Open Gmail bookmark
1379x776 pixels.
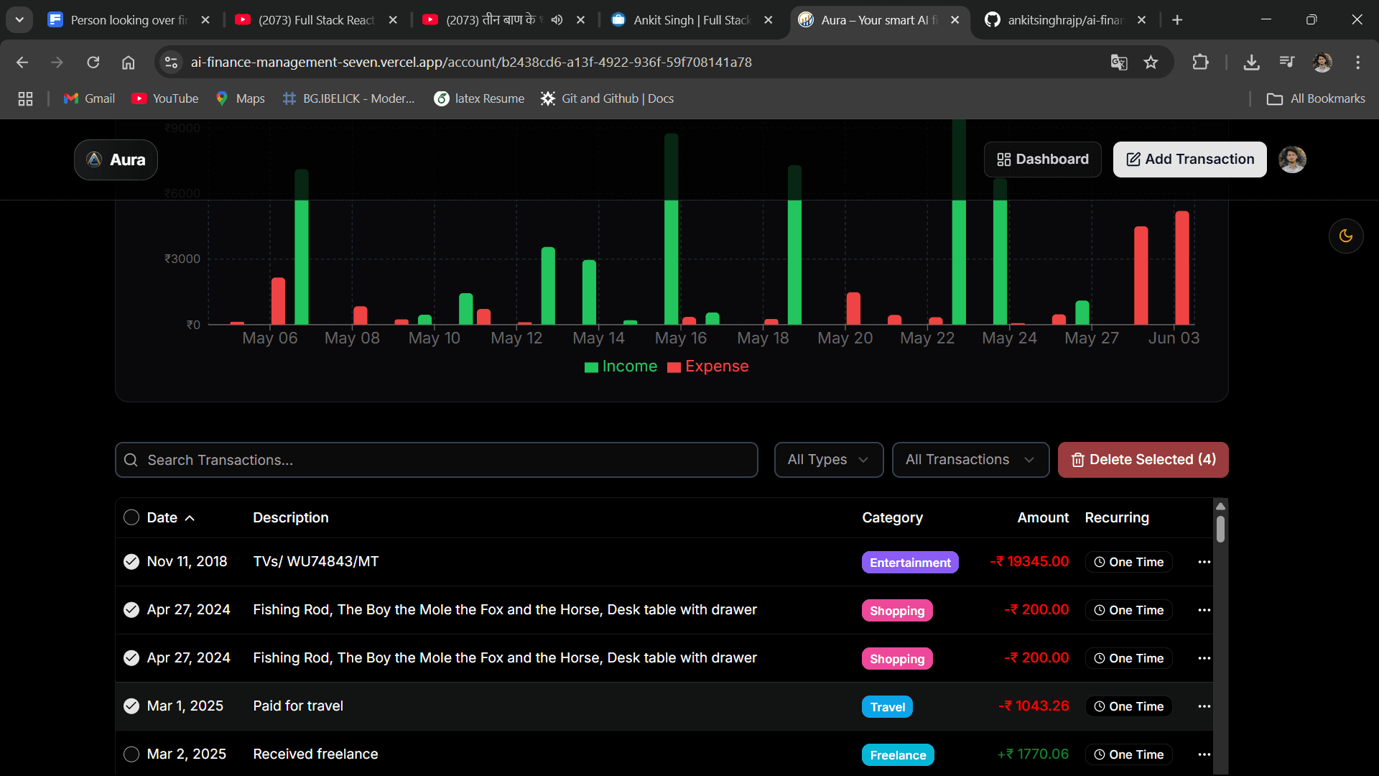(x=89, y=98)
